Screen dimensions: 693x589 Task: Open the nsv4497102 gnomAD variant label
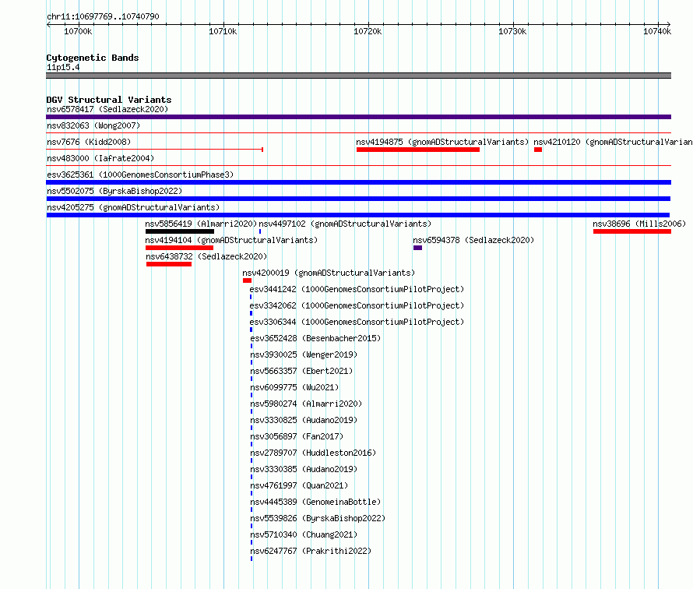(345, 224)
